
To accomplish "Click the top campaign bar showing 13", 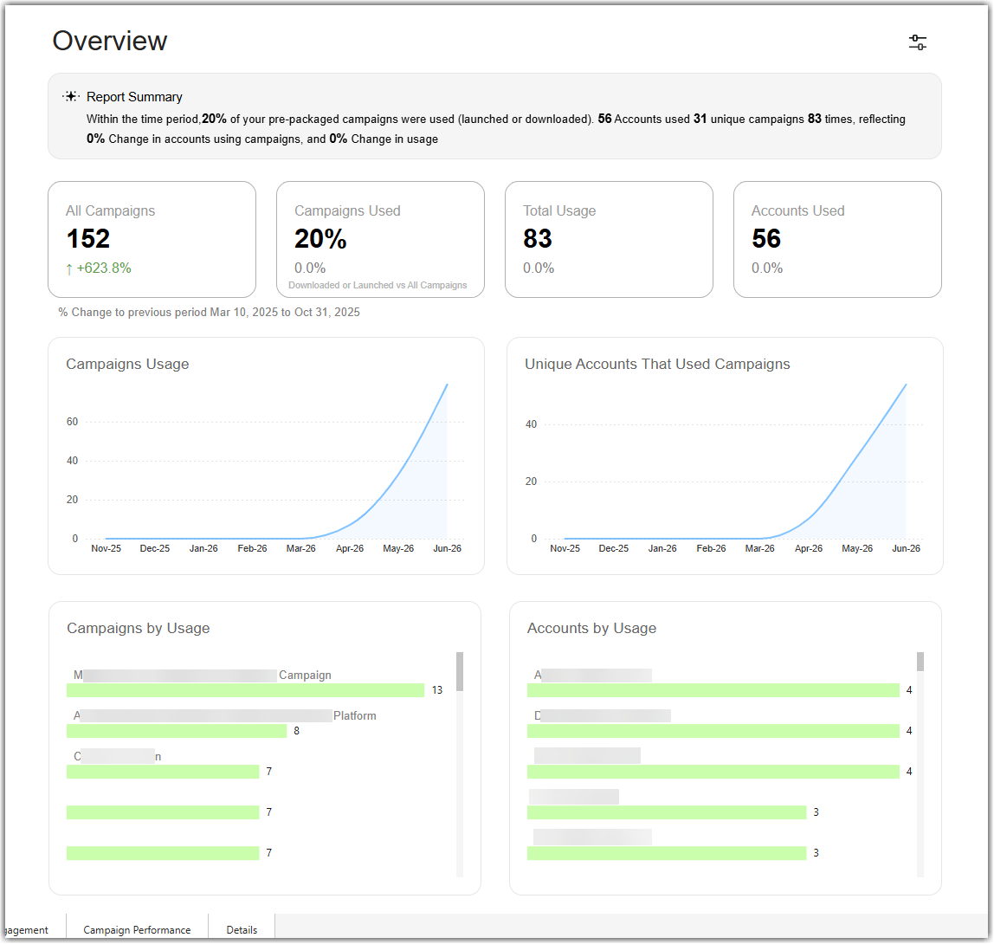I will (x=245, y=690).
